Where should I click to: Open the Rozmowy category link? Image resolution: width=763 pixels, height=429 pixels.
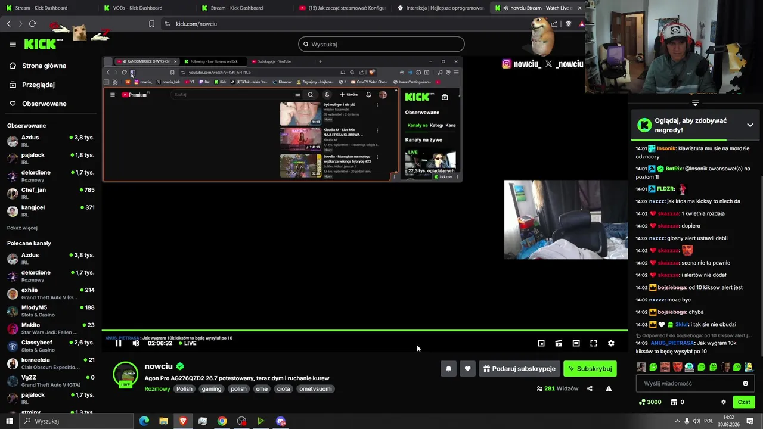tap(157, 389)
